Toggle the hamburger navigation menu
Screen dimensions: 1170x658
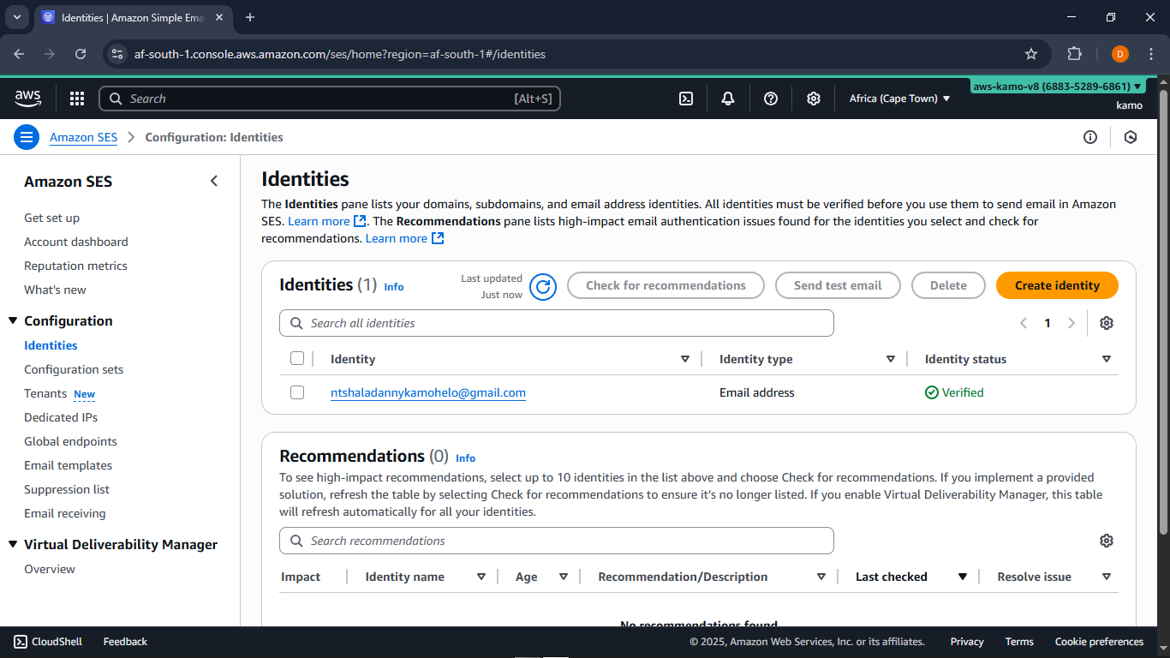[x=27, y=137]
